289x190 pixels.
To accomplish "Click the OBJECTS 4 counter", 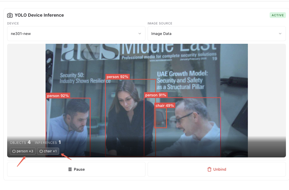I will coord(20,142).
